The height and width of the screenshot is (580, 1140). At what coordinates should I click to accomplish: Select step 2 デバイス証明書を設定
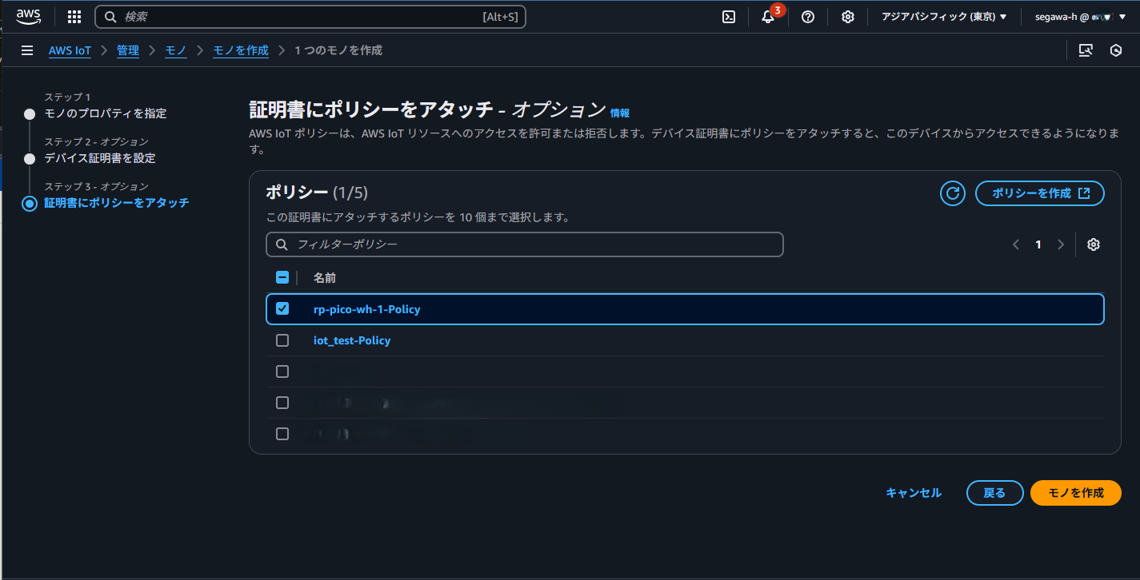(100, 158)
